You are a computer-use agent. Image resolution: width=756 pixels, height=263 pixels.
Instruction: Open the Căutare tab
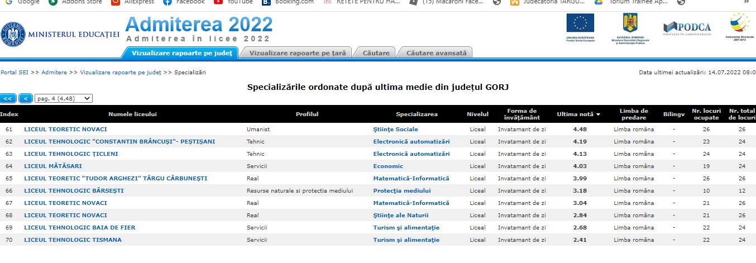click(x=376, y=53)
